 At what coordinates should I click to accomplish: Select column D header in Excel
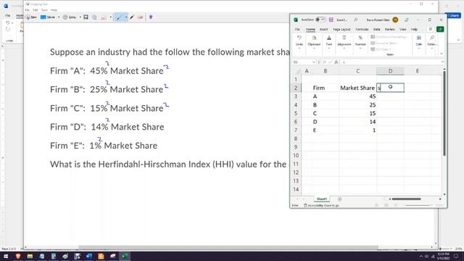tap(390, 71)
